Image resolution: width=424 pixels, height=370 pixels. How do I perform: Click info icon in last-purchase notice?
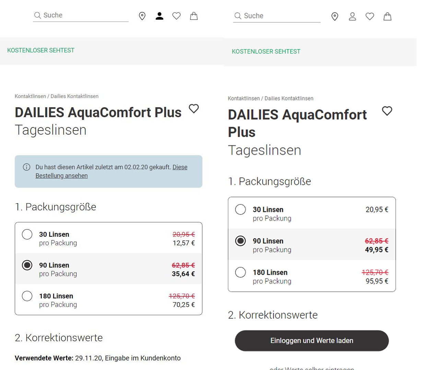(26, 167)
